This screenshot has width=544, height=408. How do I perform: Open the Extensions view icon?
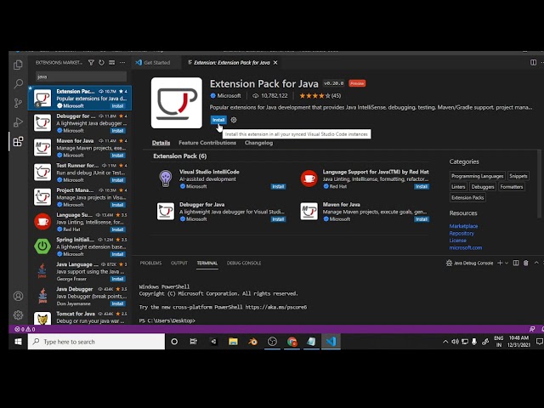pyautogui.click(x=18, y=142)
